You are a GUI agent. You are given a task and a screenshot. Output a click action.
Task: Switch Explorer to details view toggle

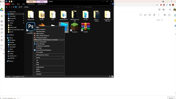point(110,76)
